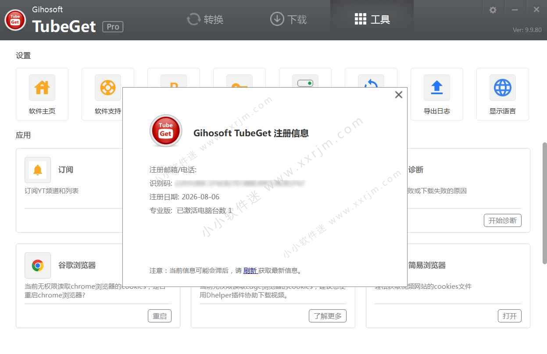Click the 专业版: 已激活电脑台数 1 text
This screenshot has height=354, width=547.
tap(191, 210)
